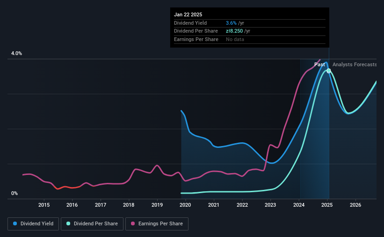
Task: Click the 3.6% dividend yield value
Action: [x=231, y=23]
